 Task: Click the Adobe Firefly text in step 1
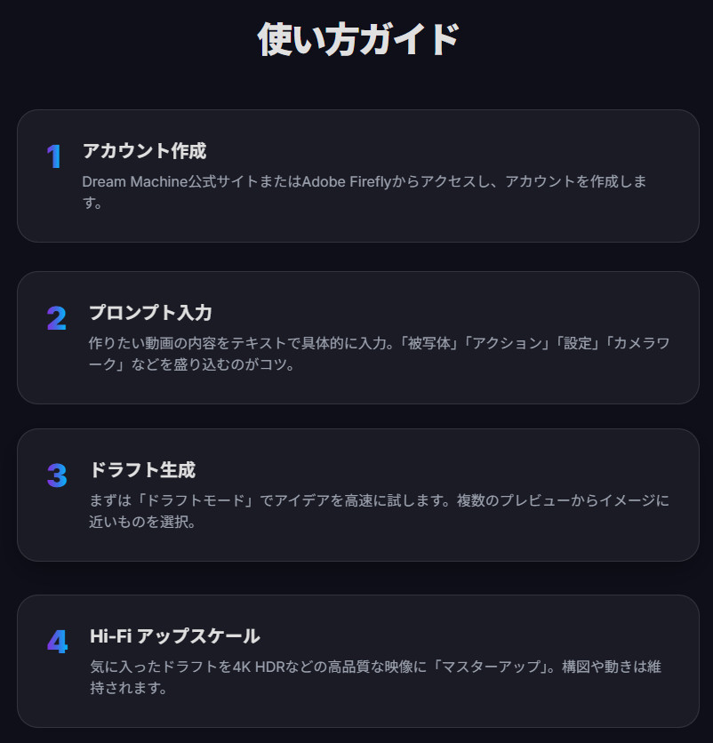(348, 181)
